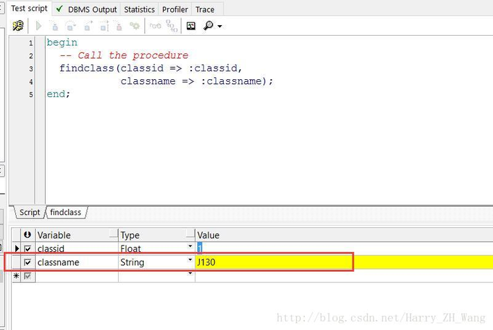Image resolution: width=493 pixels, height=330 pixels.
Task: Toggle the checkbox in the empty new row
Action: 28,276
